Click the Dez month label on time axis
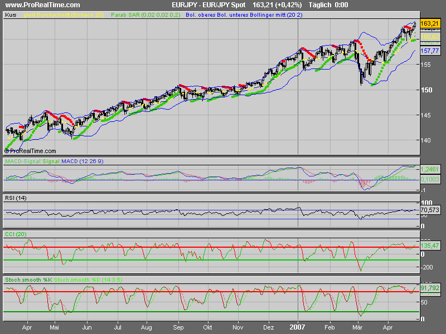Screen dimensions: 446x334 269,327
